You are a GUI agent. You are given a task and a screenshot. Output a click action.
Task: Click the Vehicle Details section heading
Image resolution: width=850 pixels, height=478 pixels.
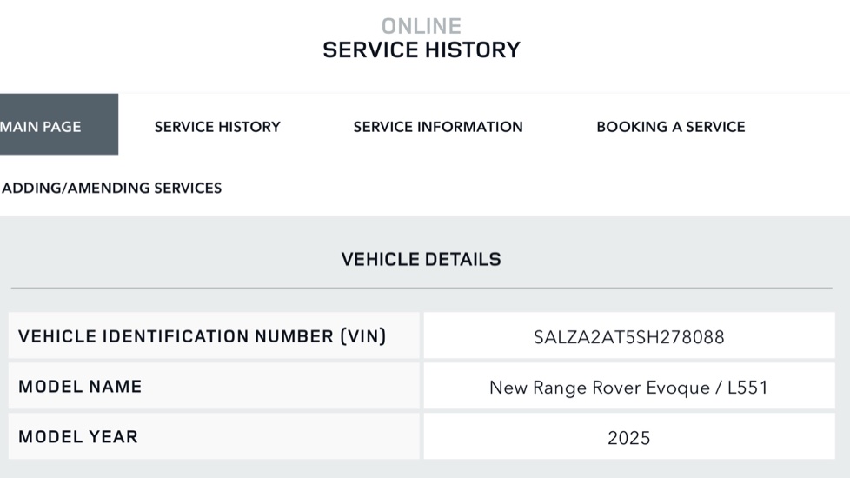click(x=421, y=259)
